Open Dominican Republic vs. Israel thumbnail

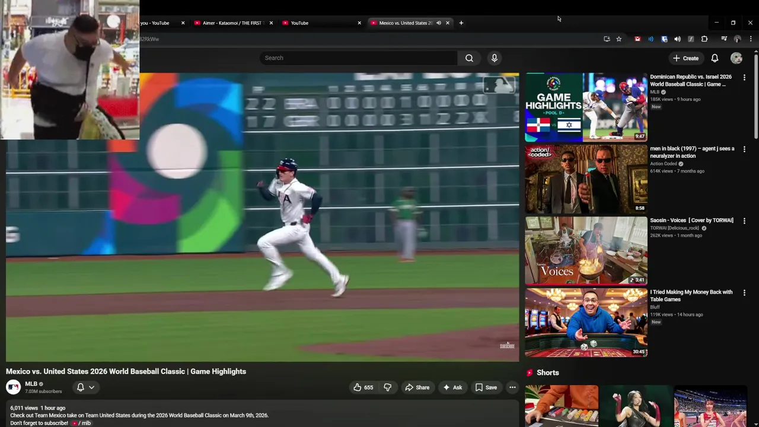(586, 107)
